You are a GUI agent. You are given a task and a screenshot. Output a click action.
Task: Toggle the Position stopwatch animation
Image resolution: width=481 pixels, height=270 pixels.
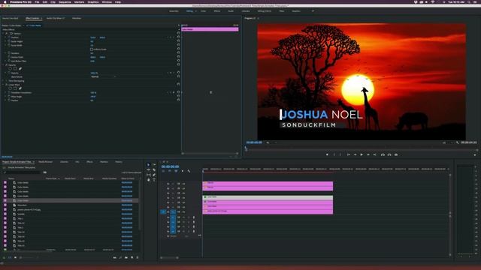point(9,37)
